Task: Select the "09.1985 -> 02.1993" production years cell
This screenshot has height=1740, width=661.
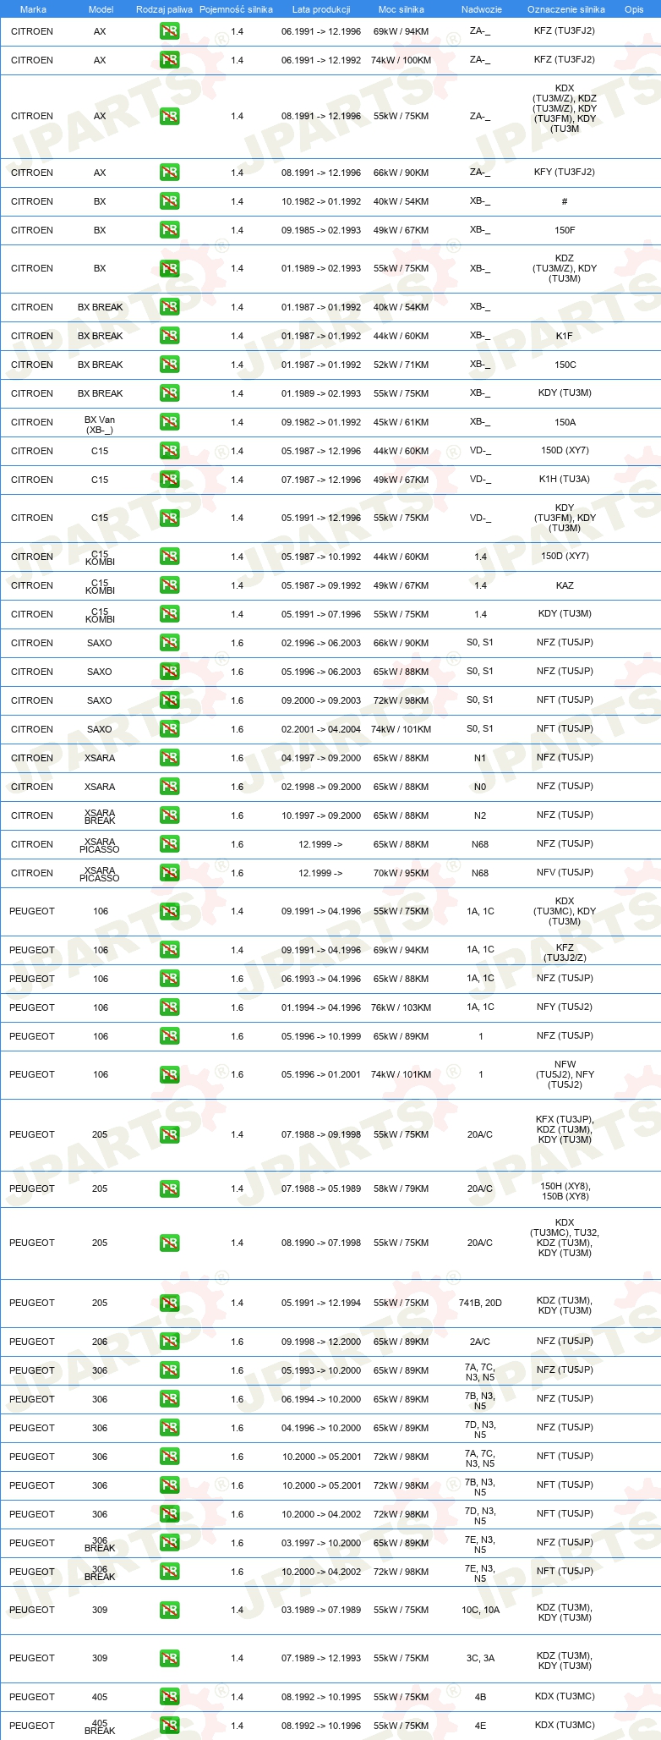Action: (321, 230)
